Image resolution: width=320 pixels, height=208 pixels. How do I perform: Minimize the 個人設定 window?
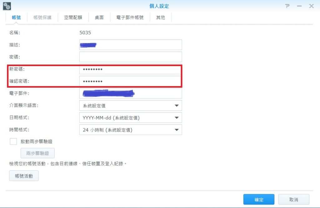pyautogui.click(x=299, y=6)
